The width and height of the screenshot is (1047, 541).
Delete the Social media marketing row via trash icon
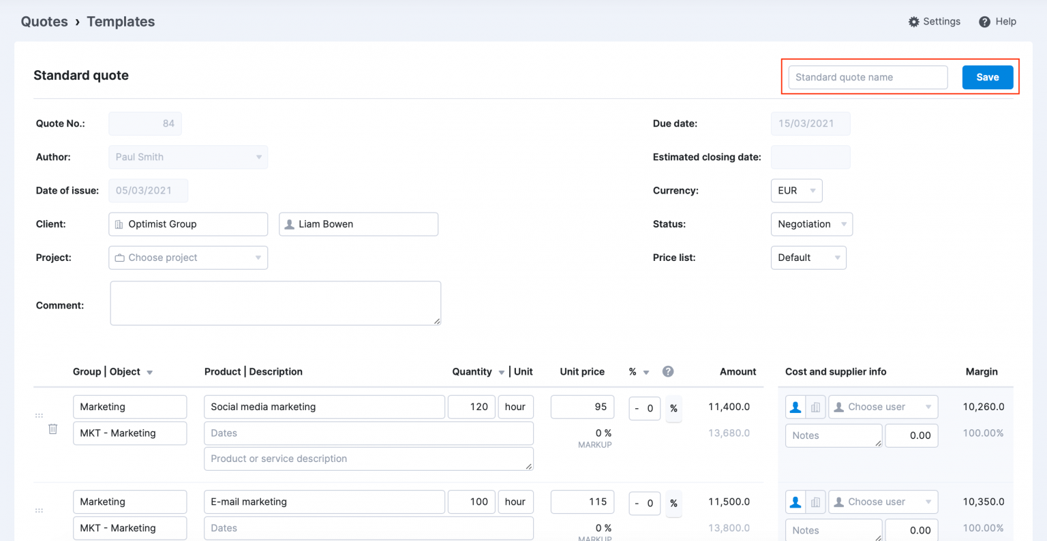pyautogui.click(x=52, y=429)
